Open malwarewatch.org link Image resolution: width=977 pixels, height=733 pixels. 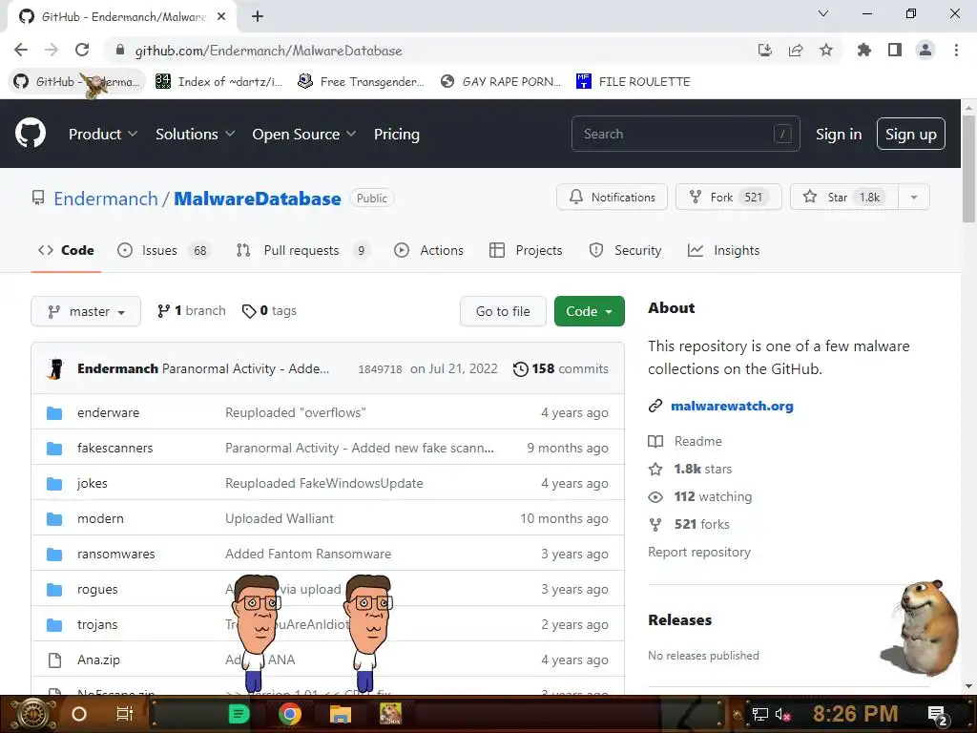click(732, 406)
